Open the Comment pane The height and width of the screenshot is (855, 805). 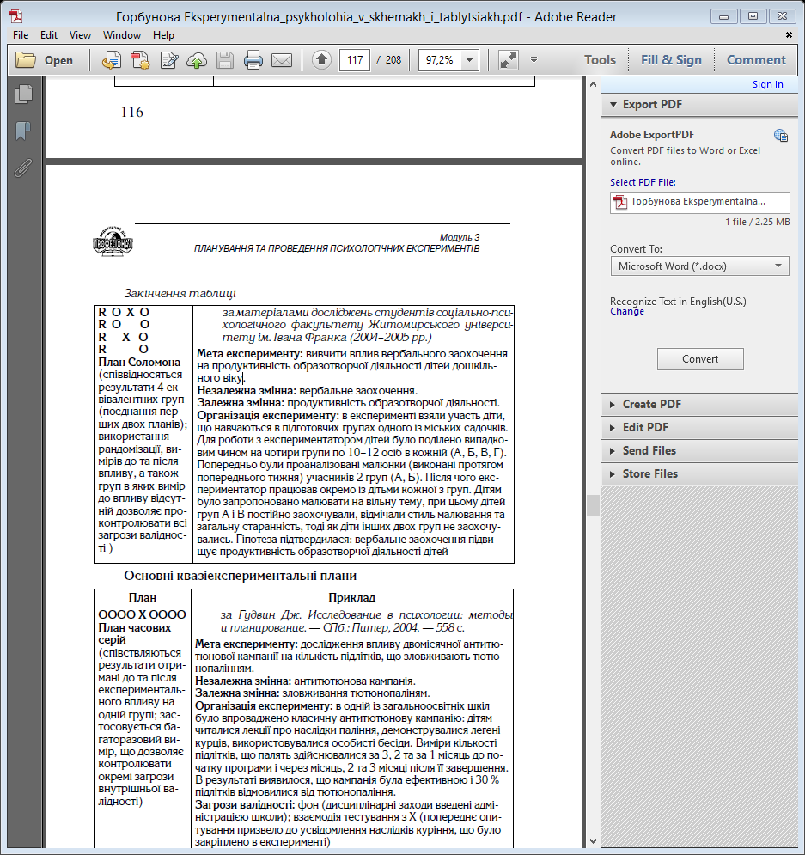coord(756,60)
